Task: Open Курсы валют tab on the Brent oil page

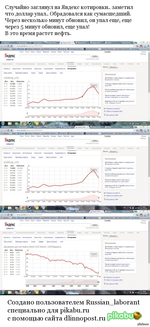Action: coord(8,241)
